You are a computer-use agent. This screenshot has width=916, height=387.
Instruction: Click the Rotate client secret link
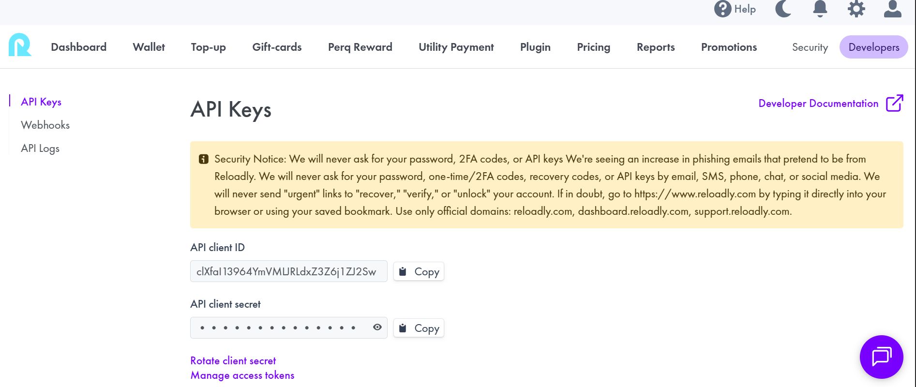pyautogui.click(x=233, y=361)
